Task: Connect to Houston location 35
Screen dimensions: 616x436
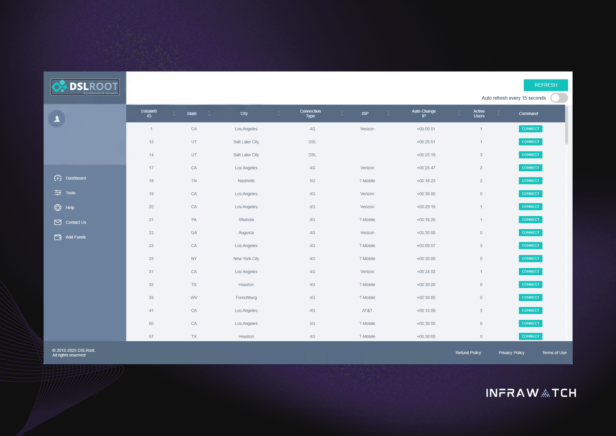Action: [x=530, y=284]
